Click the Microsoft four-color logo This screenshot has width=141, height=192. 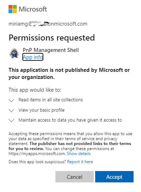pos(12,9)
